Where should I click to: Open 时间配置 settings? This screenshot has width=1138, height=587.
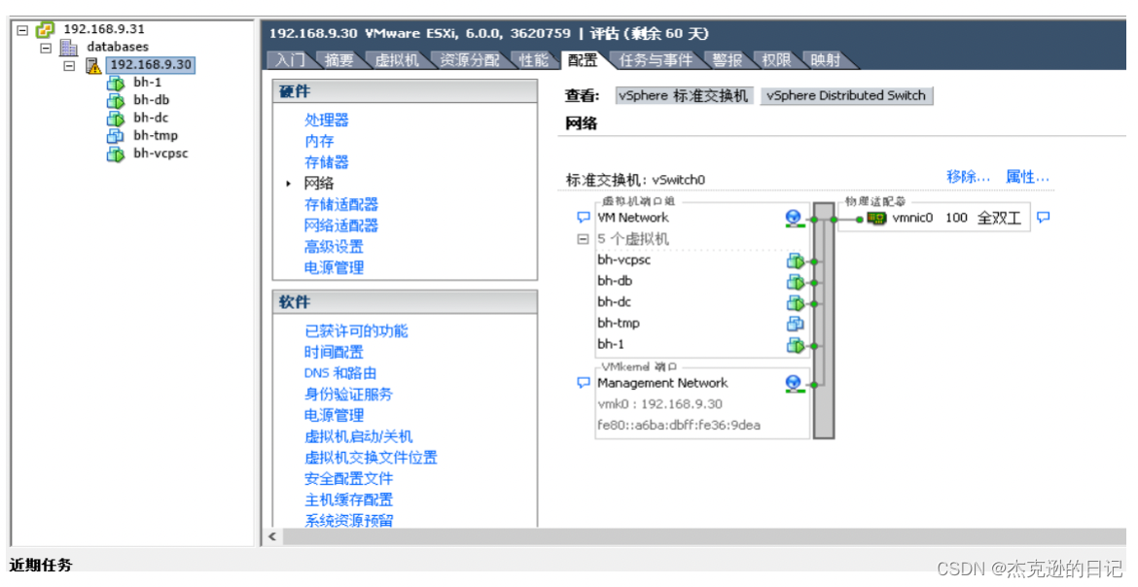point(334,353)
